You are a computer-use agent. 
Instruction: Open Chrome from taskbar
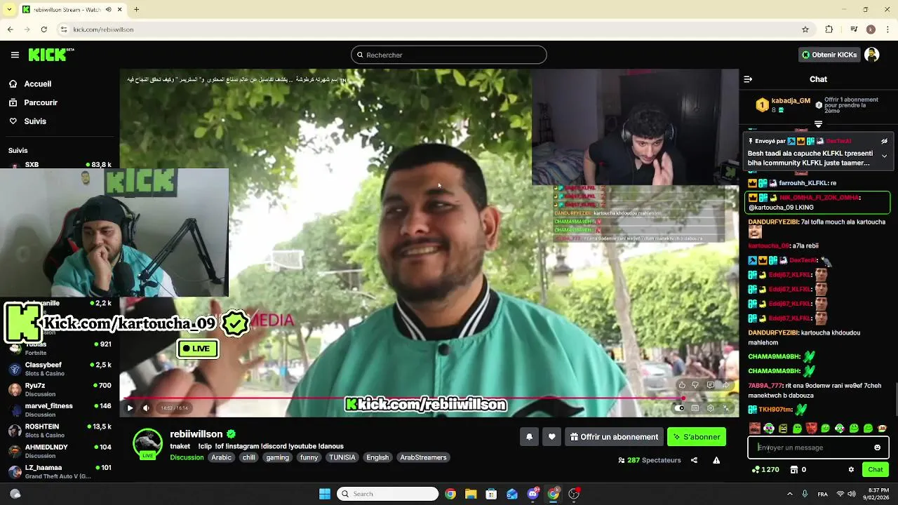450,494
